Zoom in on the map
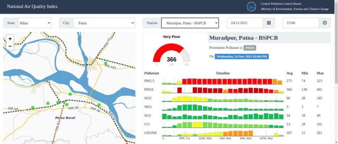This screenshot has height=144, width=338. point(10,39)
